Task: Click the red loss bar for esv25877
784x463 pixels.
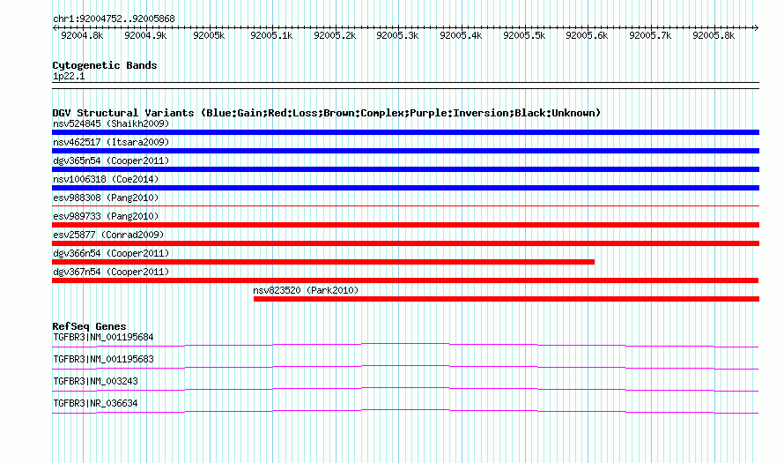Action: 405,243
